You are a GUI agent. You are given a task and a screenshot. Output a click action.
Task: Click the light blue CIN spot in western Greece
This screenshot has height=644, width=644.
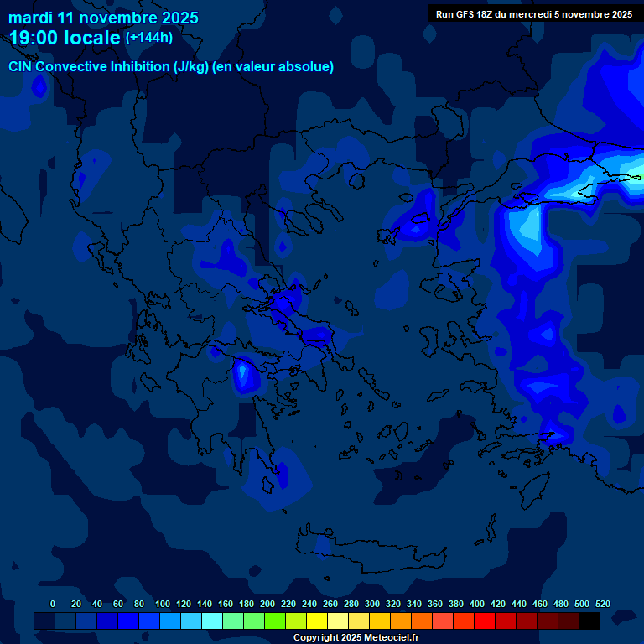(x=245, y=372)
